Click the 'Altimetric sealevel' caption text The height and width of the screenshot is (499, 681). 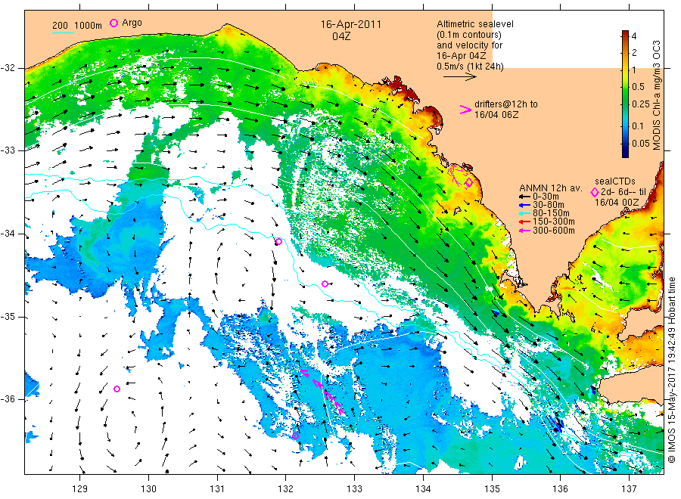pyautogui.click(x=474, y=24)
